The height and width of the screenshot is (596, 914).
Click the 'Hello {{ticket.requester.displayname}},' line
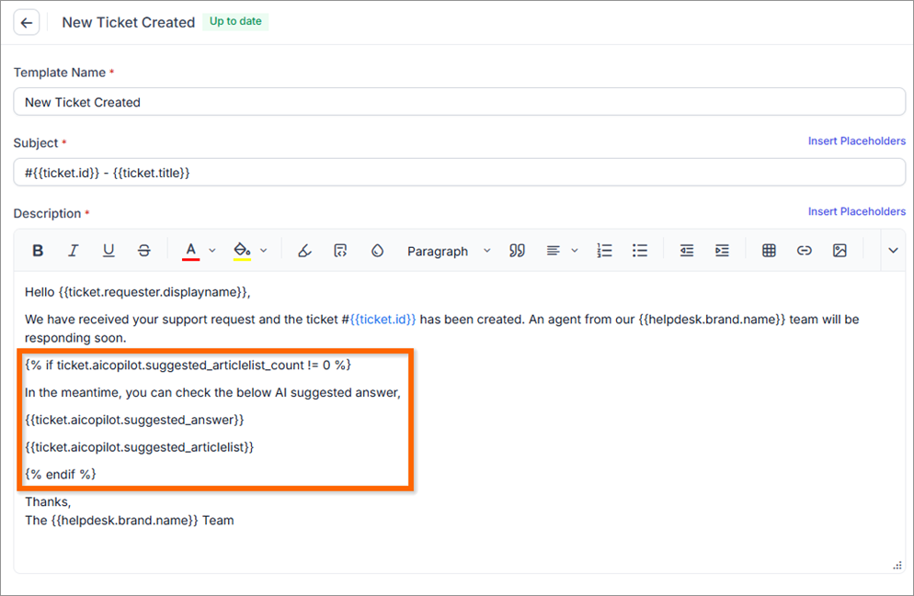point(138,292)
